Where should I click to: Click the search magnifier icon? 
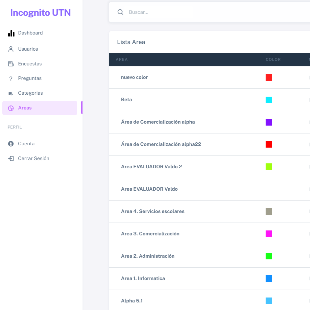tap(120, 12)
